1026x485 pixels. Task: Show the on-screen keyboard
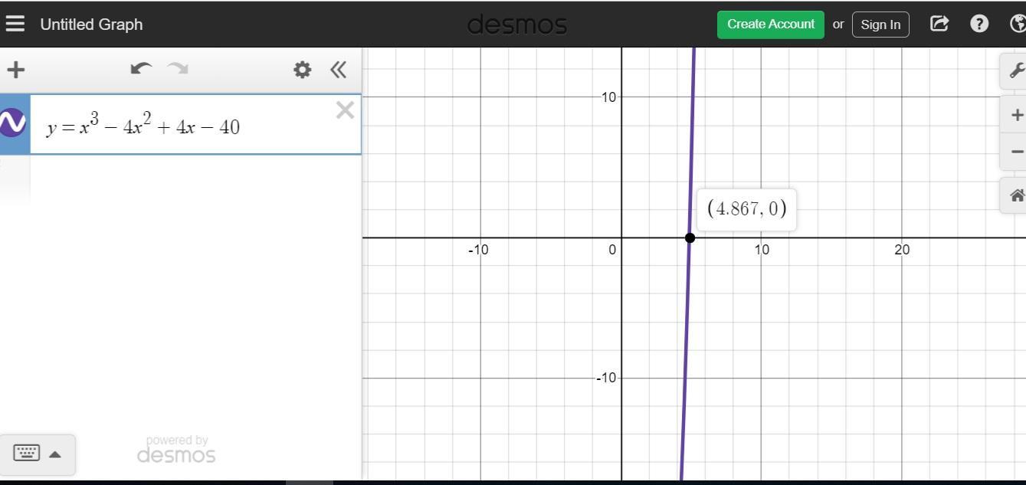click(x=27, y=453)
